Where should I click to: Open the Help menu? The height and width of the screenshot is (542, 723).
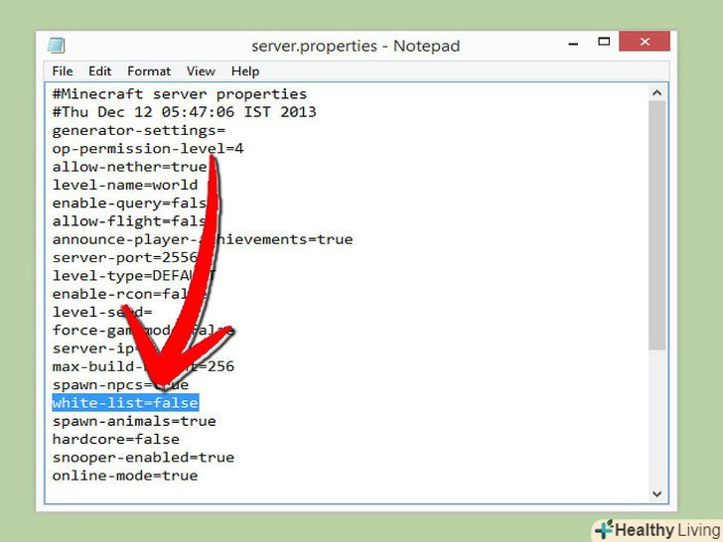tap(245, 71)
